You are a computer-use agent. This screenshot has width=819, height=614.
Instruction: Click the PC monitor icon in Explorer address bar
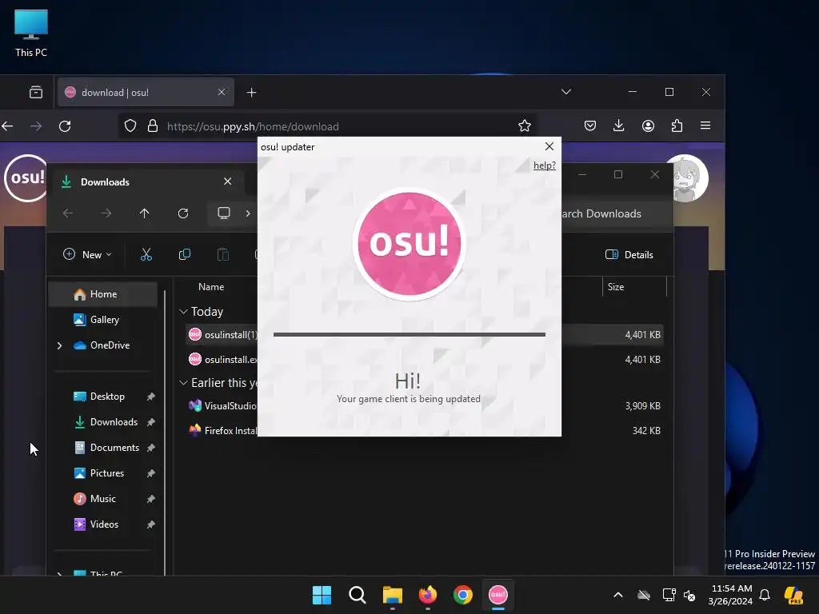tap(224, 213)
